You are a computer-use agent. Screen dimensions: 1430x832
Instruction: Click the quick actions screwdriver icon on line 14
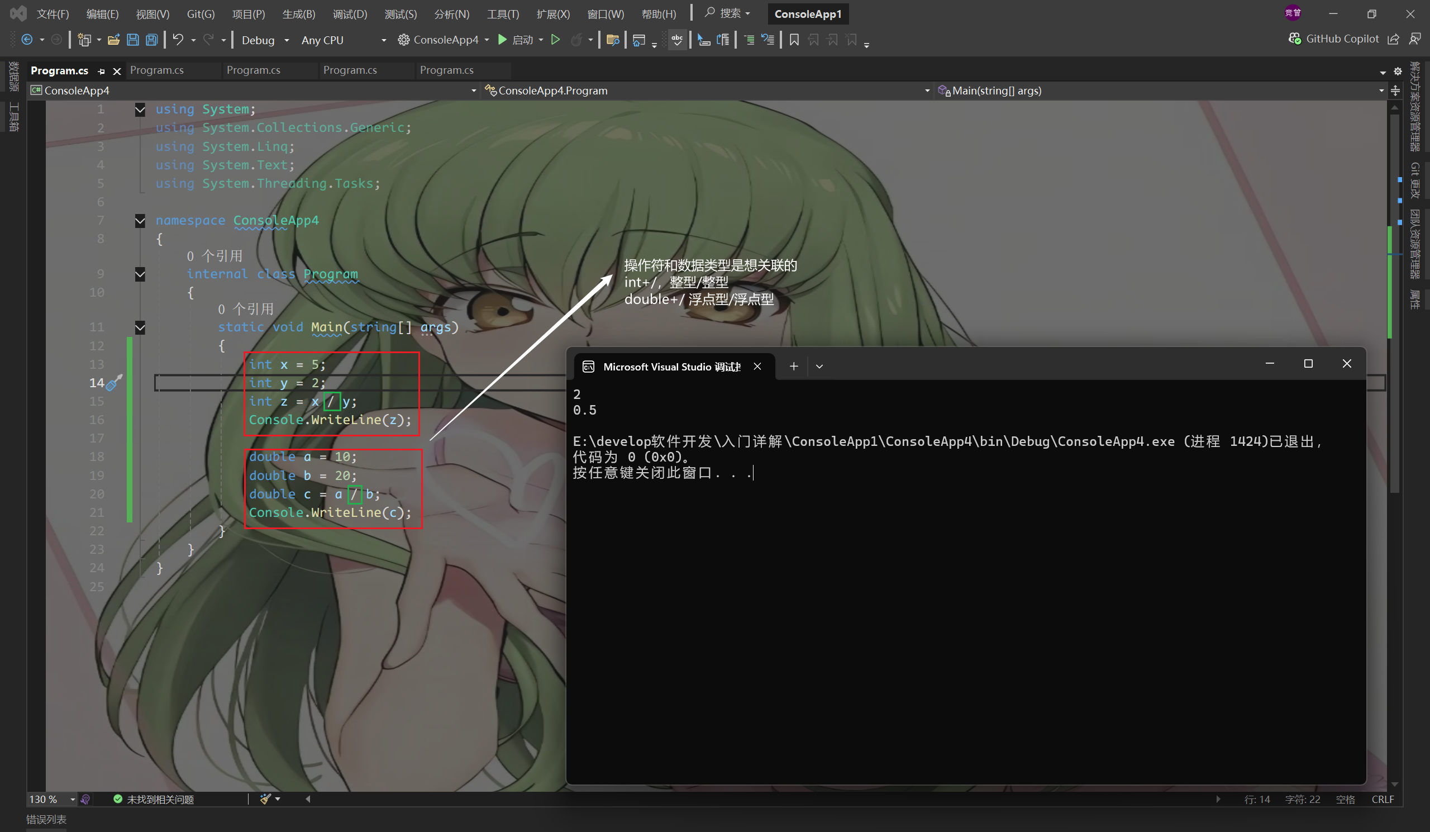pos(115,383)
